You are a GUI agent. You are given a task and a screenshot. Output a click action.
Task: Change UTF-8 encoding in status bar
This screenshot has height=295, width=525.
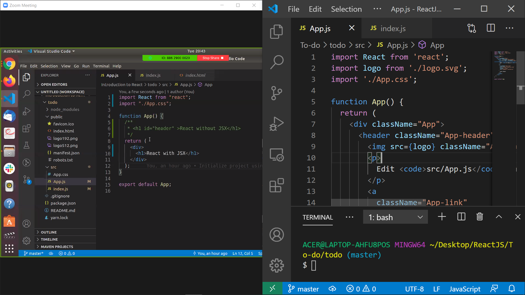414,289
